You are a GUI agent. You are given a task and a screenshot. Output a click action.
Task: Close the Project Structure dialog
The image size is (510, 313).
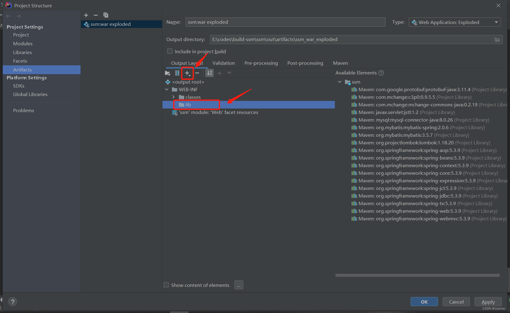(498, 5)
